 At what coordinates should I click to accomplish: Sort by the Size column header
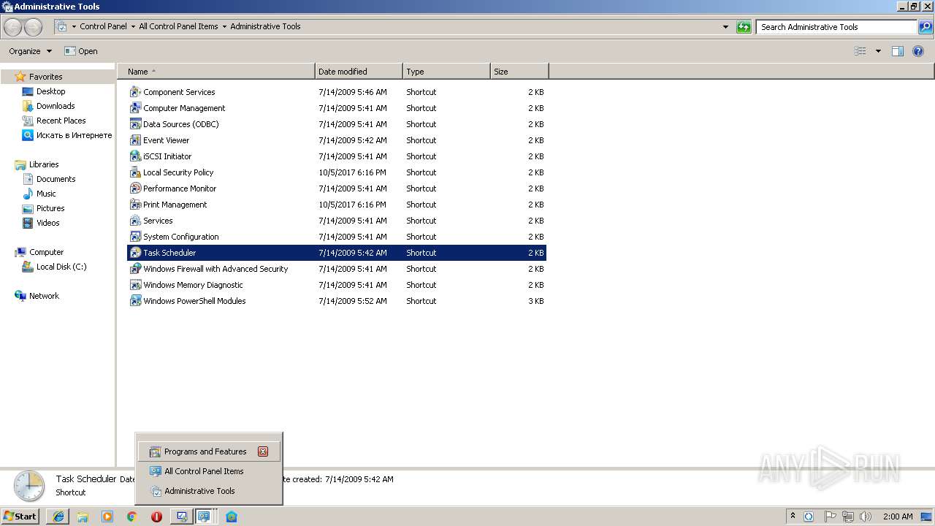[519, 72]
